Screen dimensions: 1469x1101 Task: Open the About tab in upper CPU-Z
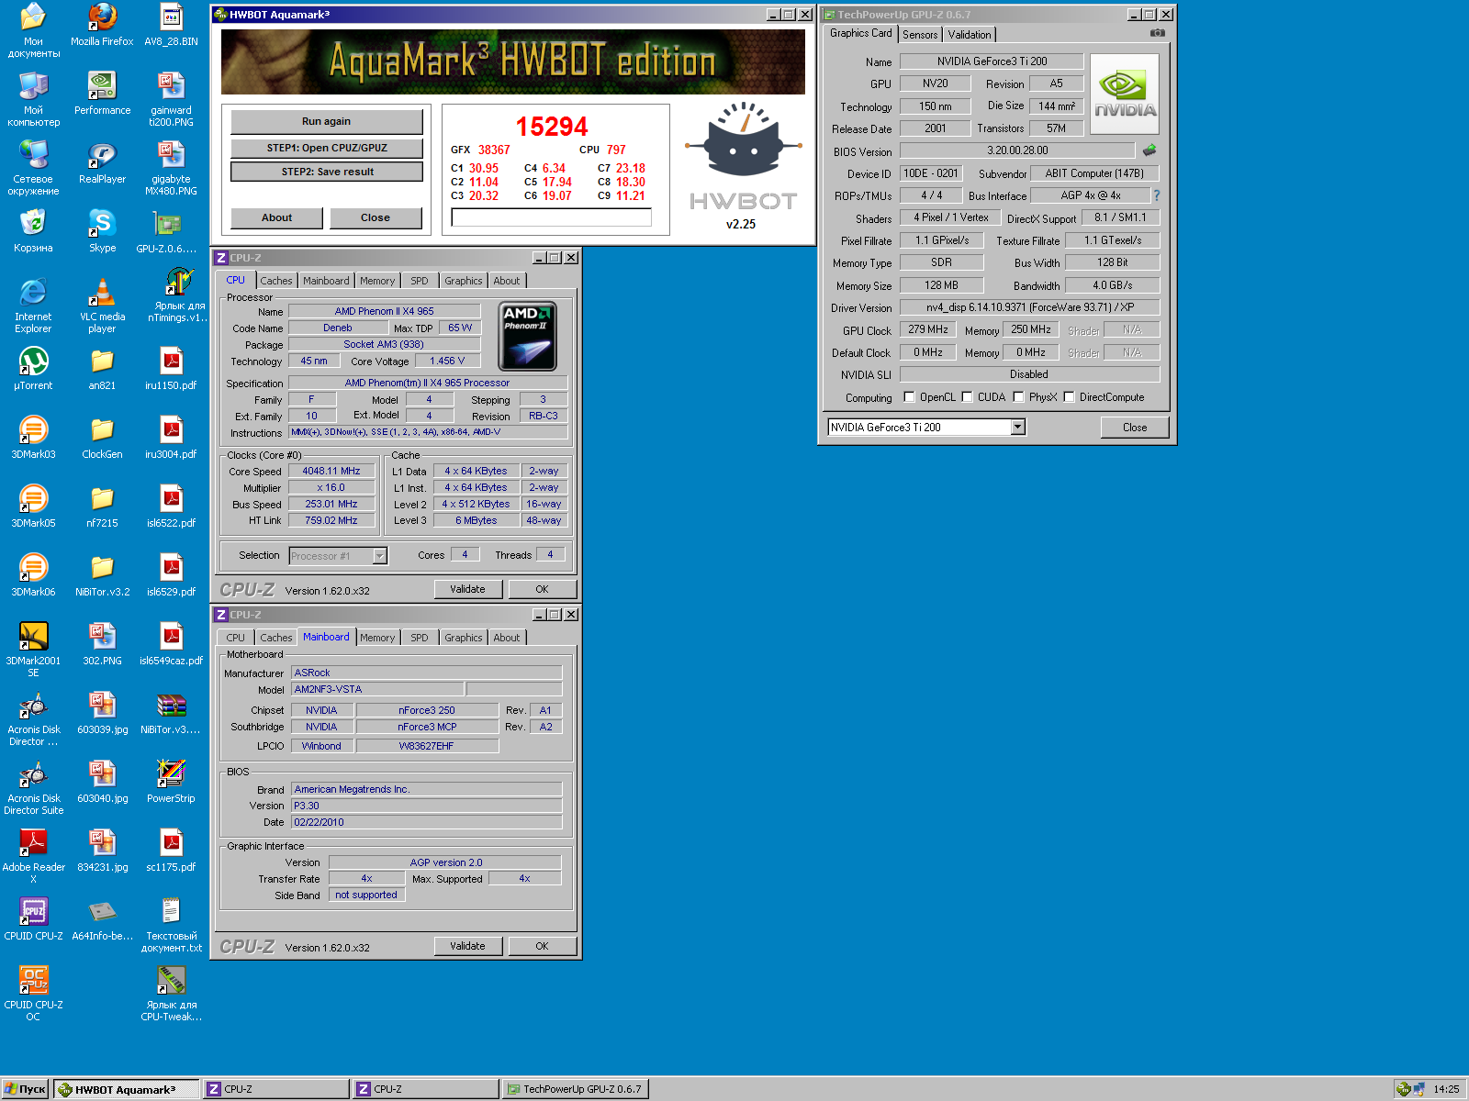(507, 281)
